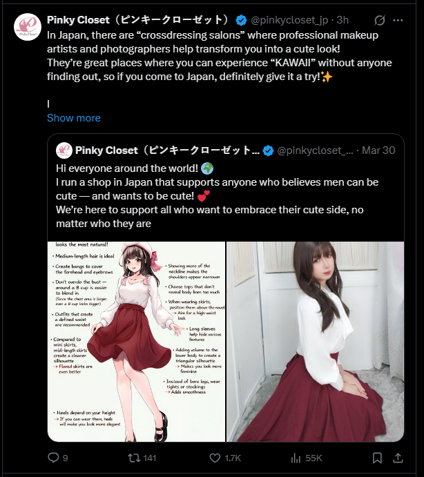The width and height of the screenshot is (424, 477).
Task: Like the post with heart icon
Action: 215,458
